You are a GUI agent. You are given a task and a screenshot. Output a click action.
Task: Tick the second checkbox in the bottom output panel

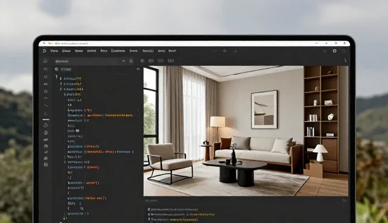click(149, 215)
